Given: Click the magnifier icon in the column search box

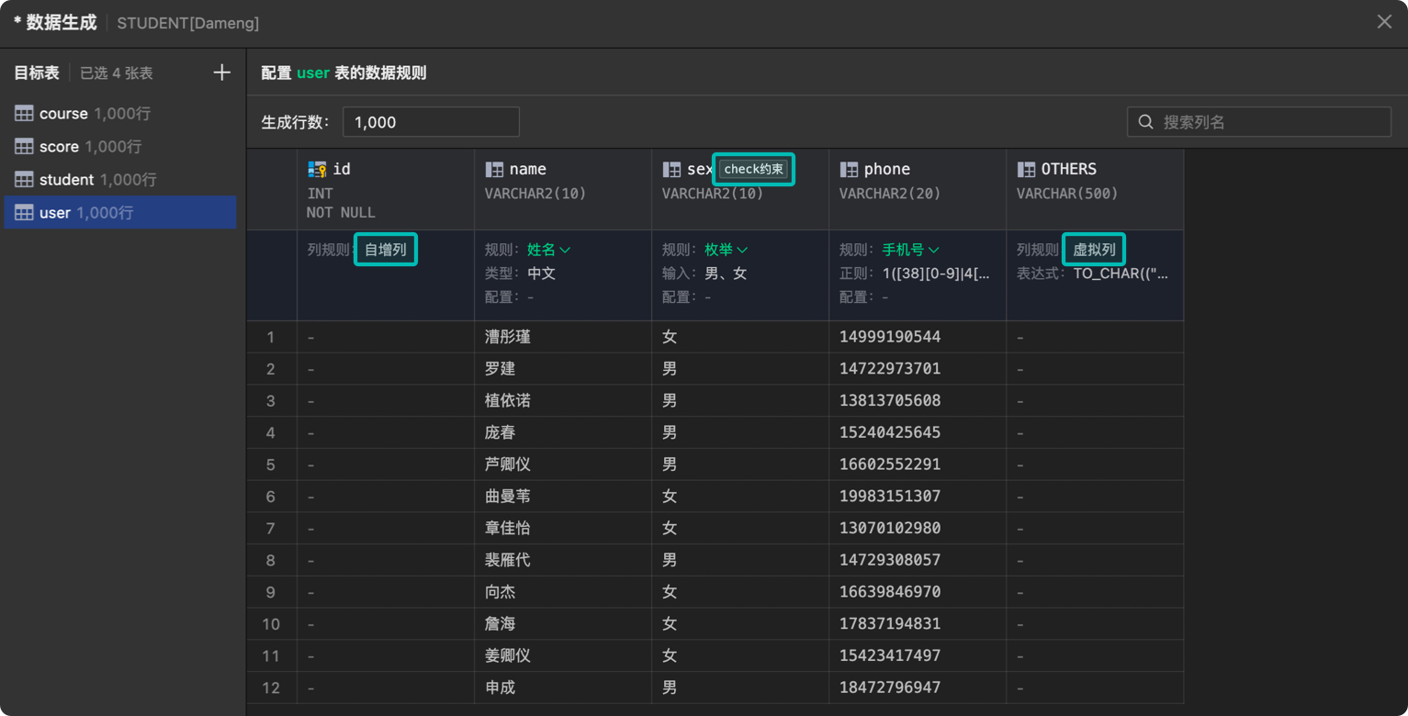Looking at the screenshot, I should 1145,121.
